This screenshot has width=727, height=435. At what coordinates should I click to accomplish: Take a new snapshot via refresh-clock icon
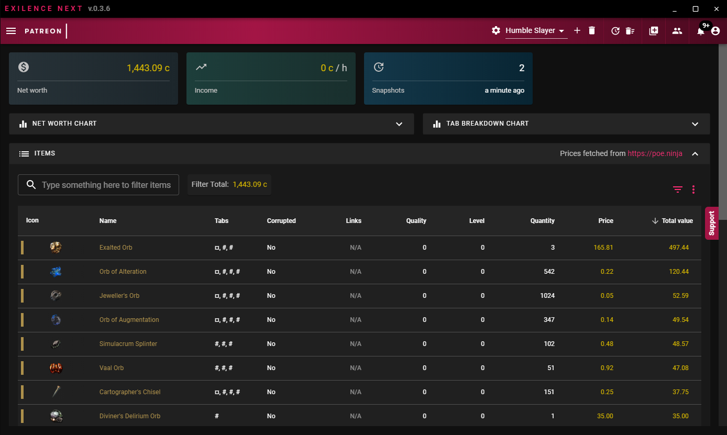point(615,31)
